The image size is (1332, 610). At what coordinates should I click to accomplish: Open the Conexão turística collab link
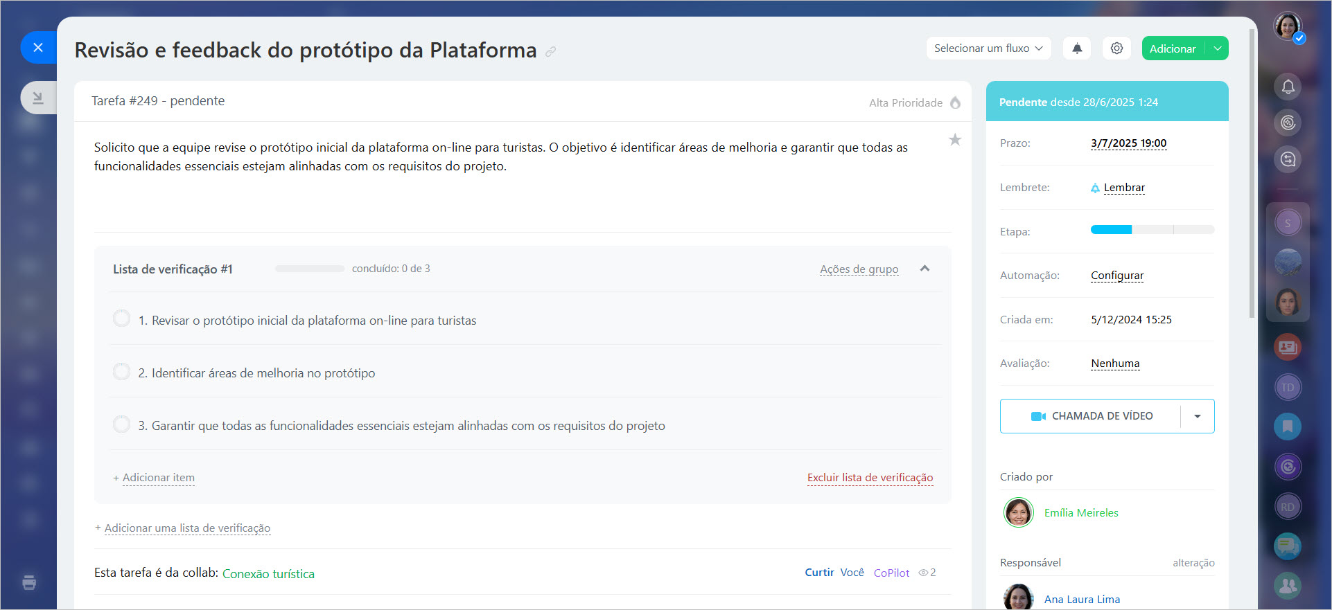click(x=268, y=574)
